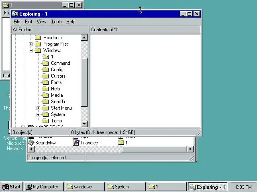Click the Temp folder icon
Viewport: 257px width, 192px height.
[x=46, y=121]
